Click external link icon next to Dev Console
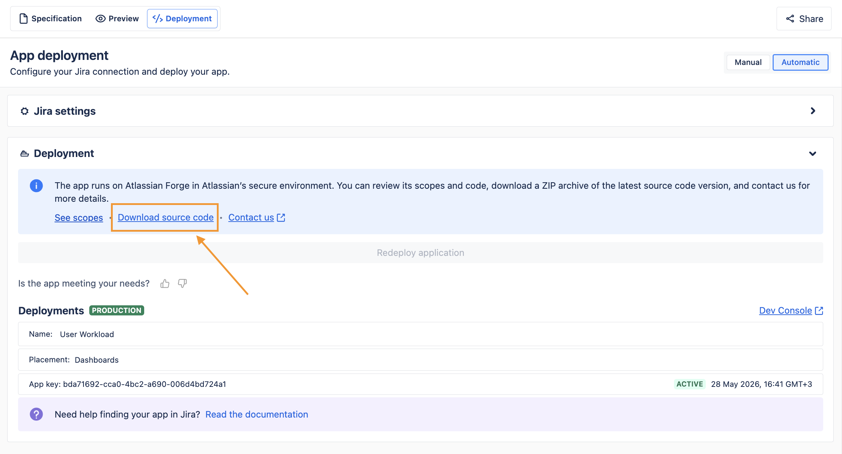The image size is (842, 454). coord(819,311)
